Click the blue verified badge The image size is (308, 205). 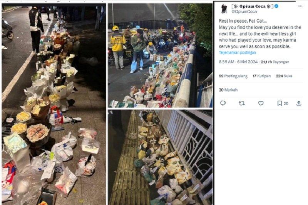pyautogui.click(x=276, y=6)
